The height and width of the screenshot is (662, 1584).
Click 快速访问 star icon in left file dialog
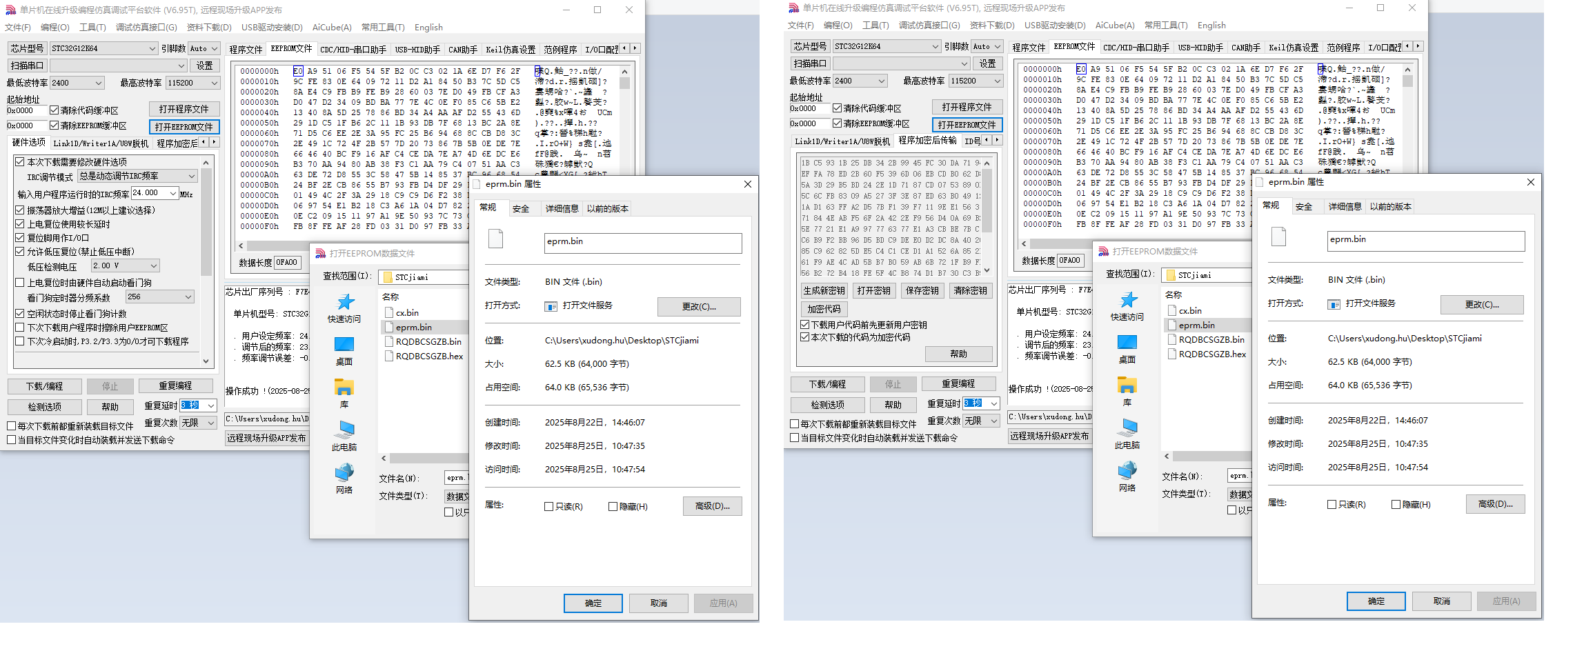pyautogui.click(x=344, y=302)
